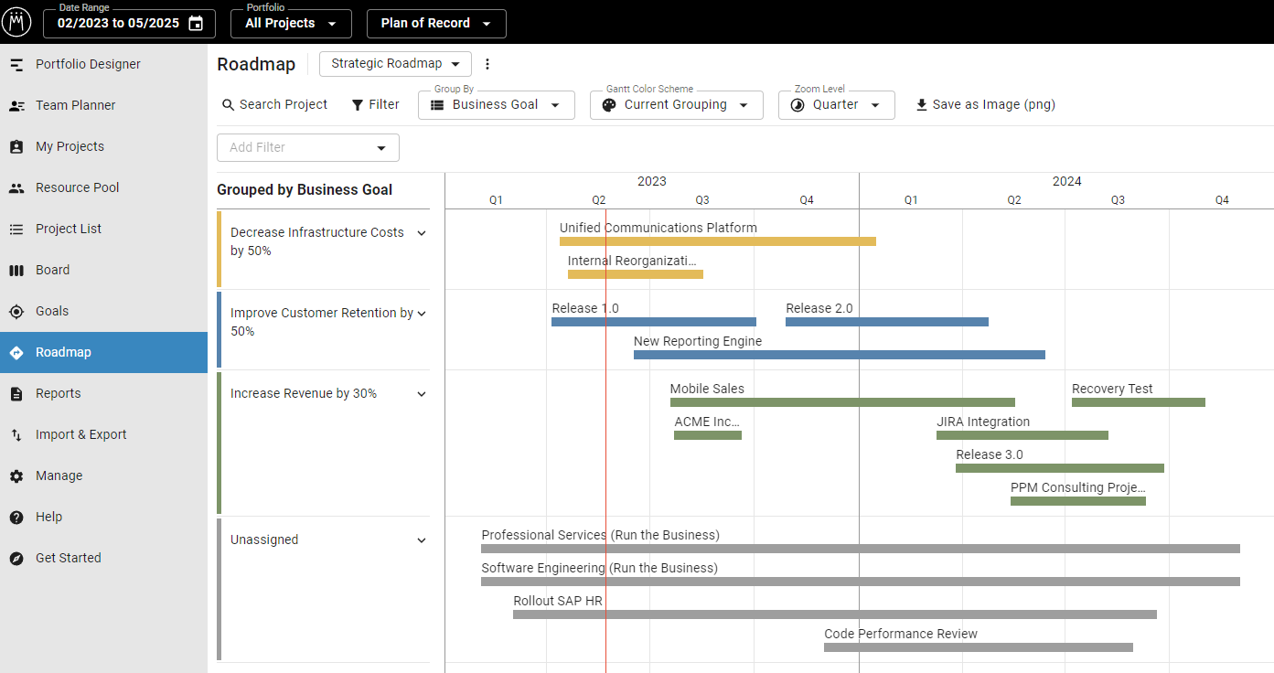The height and width of the screenshot is (673, 1274).
Task: Select the Release 2.0 bar
Action: coord(887,322)
